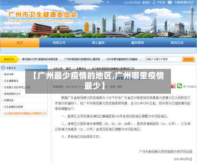The image size is (197, 163).
Task: Click the paragraph beginning 二、海珠区沙园街道
Action: (x=123, y=126)
